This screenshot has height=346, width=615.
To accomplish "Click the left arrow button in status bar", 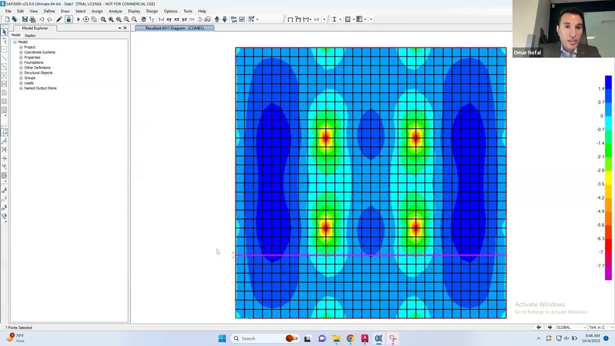I will click(539, 327).
